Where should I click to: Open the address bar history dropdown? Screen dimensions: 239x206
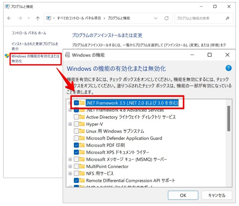(x=156, y=18)
